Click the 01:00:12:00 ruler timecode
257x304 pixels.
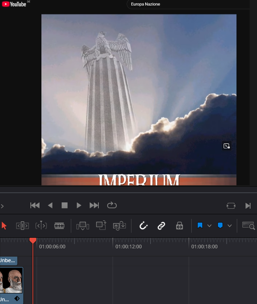click(129, 247)
